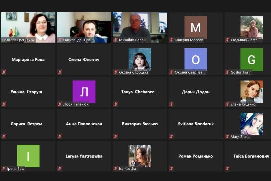Image resolution: width=271 pixels, height=181 pixels.
Task: Click the Ірина Біда name label
Action: pyautogui.click(x=16, y=169)
